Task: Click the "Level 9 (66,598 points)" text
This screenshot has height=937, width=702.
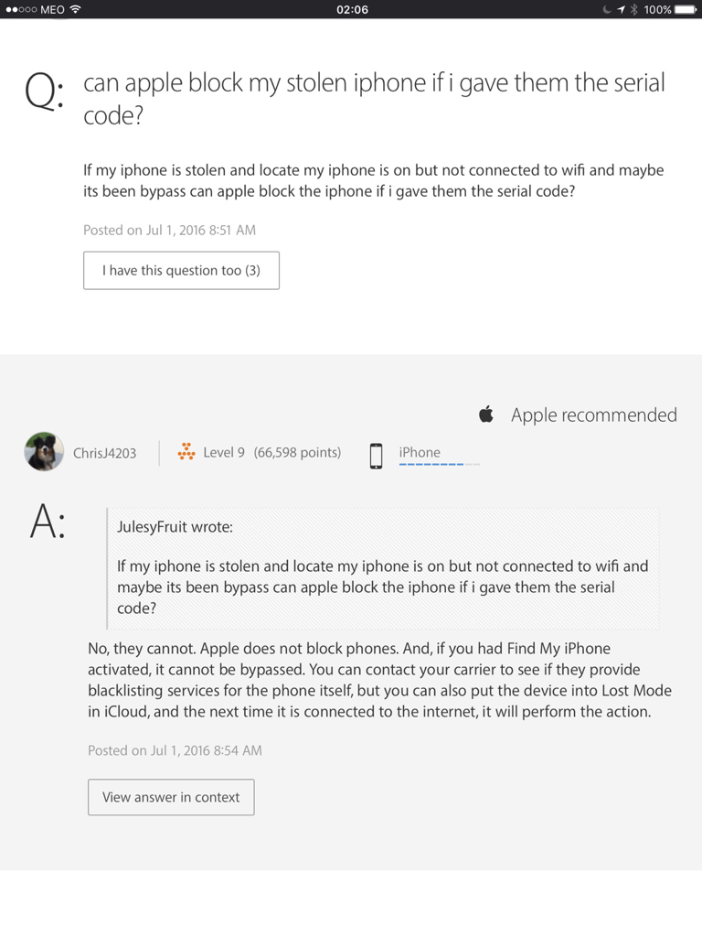Action: (271, 452)
